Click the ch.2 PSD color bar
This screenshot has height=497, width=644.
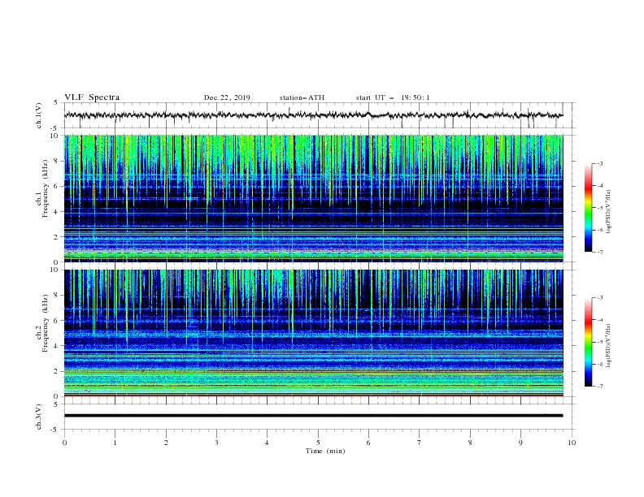click(588, 342)
